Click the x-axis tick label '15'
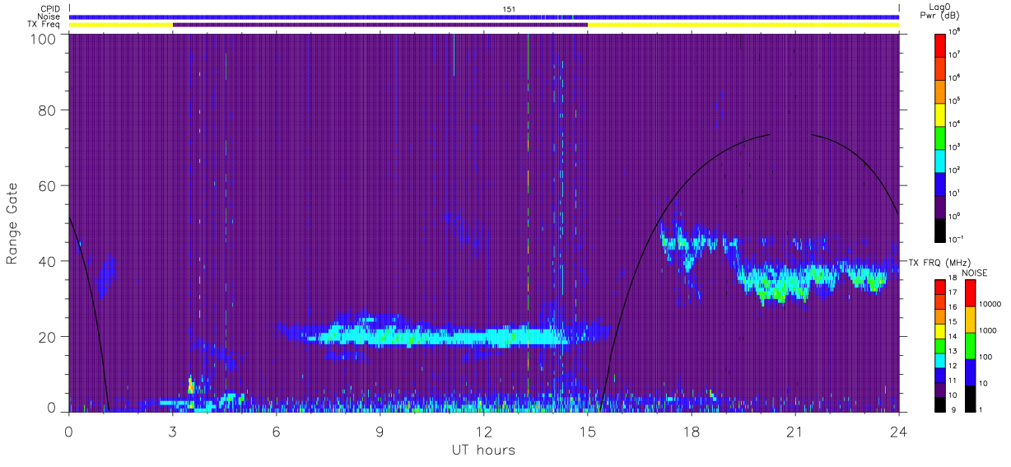This screenshot has width=1011, height=467. point(587,432)
